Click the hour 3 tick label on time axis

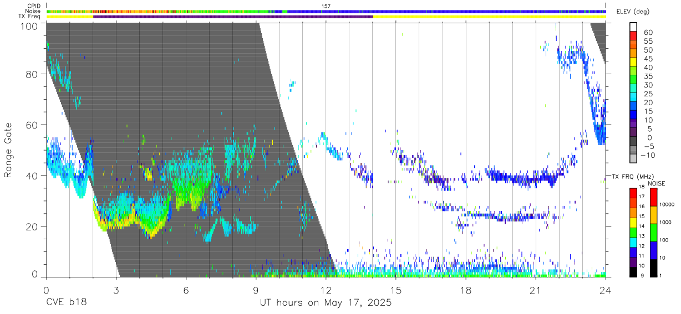click(x=116, y=290)
